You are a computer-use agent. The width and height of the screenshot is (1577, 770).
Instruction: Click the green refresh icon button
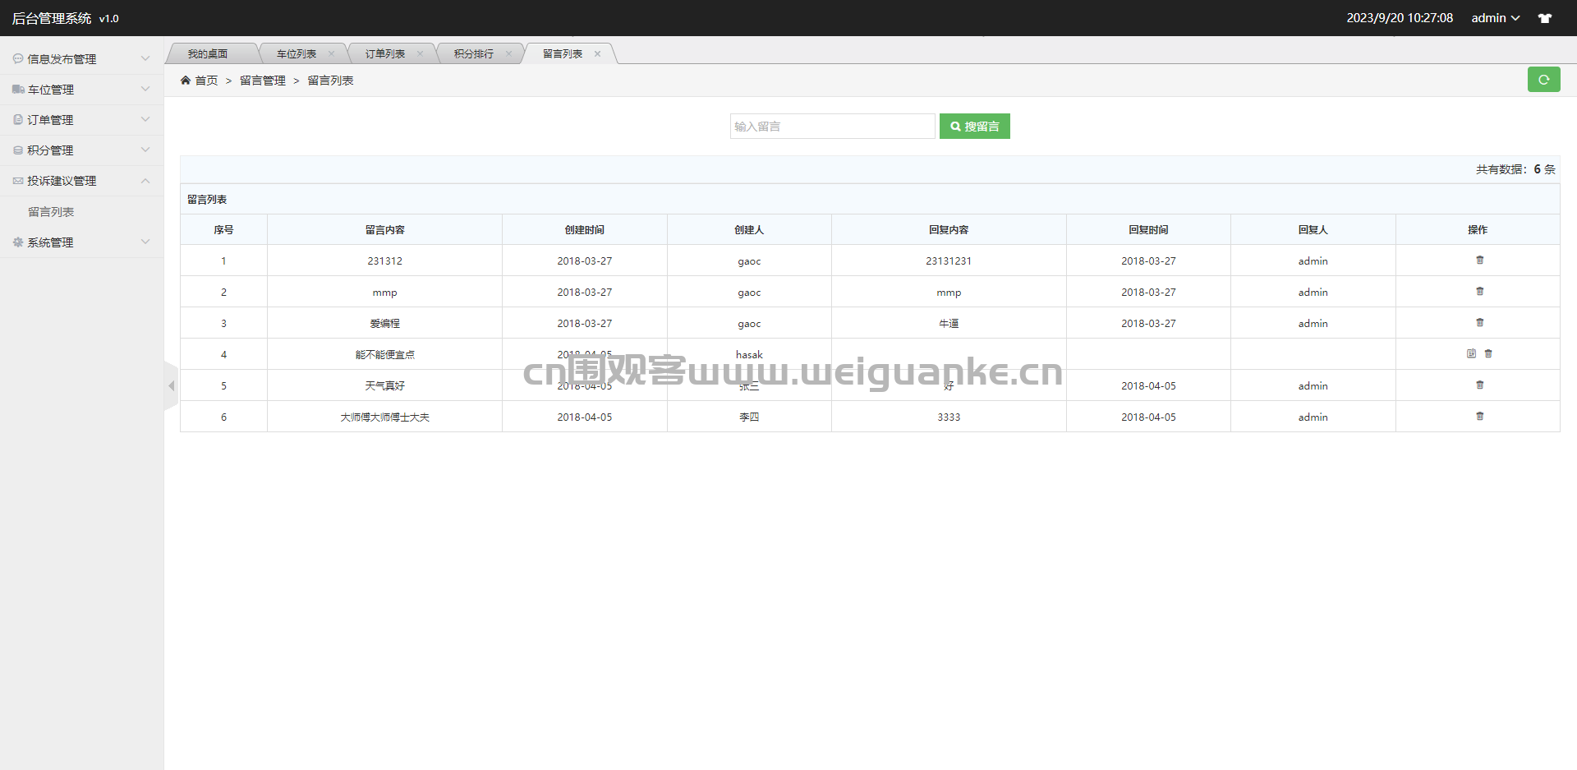point(1543,80)
